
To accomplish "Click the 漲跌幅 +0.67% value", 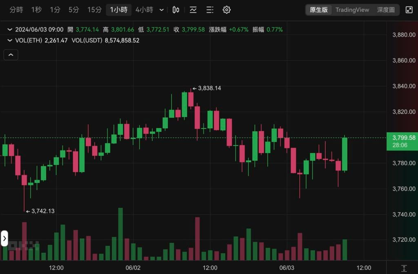I will [x=238, y=29].
